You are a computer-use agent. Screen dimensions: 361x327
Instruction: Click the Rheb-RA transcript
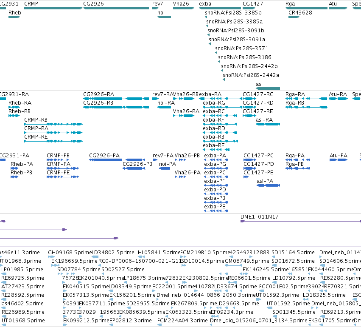(x=14, y=107)
